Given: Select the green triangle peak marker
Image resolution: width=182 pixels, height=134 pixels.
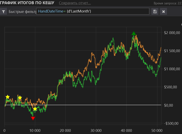Looking at the screenshot, I should point(134,33).
